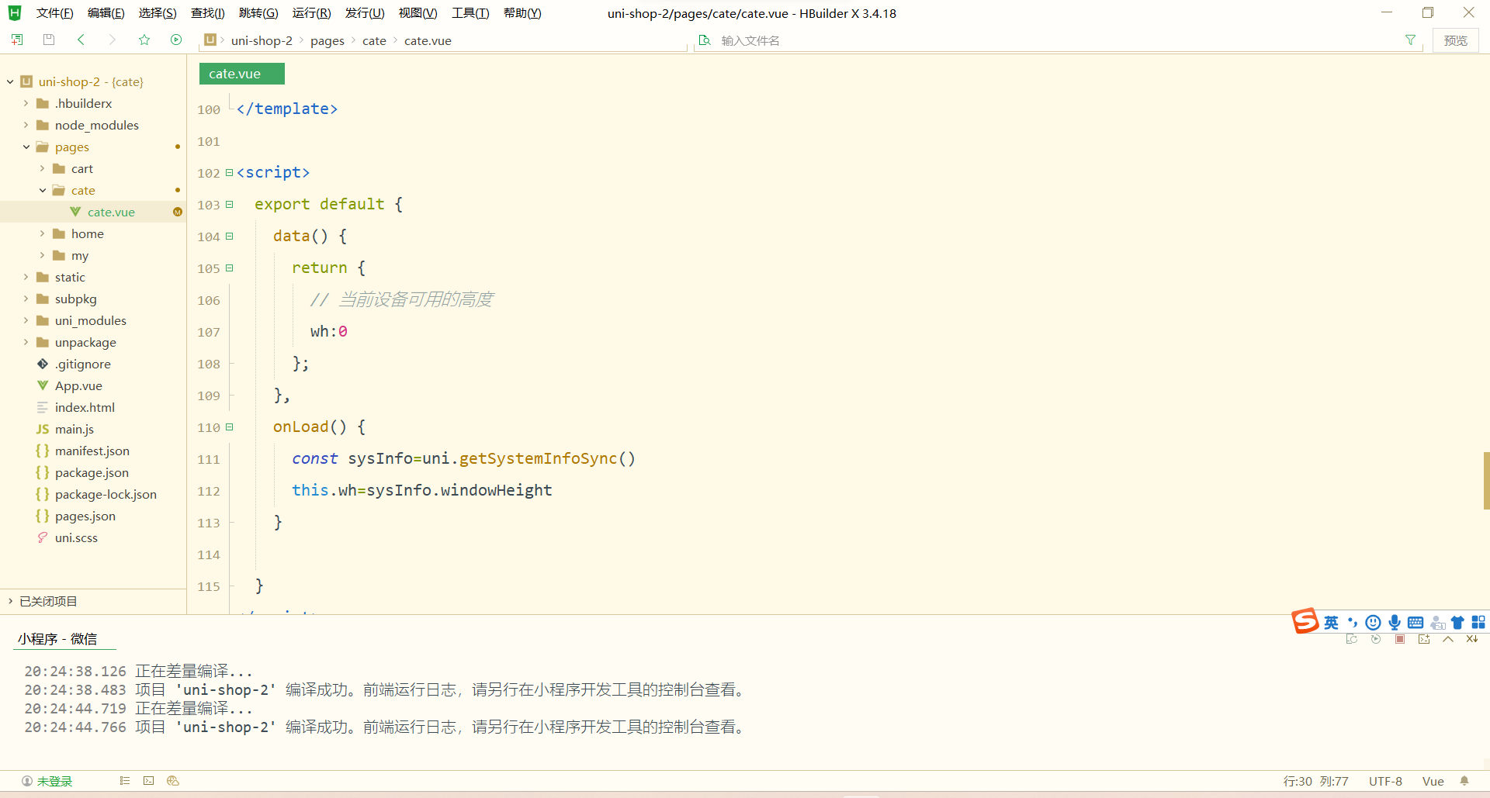Open the 查找(I) menu
The width and height of the screenshot is (1490, 798).
(x=207, y=13)
